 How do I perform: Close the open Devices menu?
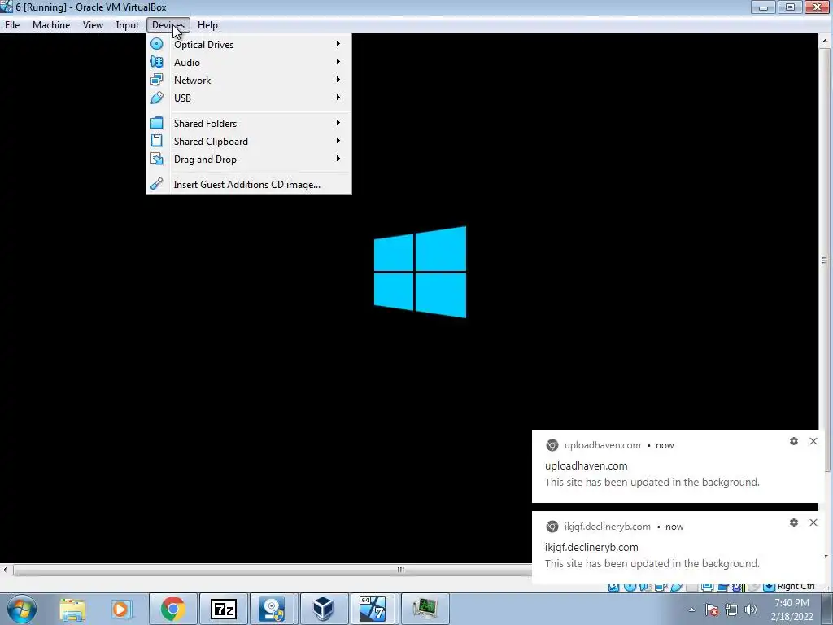[x=168, y=25]
